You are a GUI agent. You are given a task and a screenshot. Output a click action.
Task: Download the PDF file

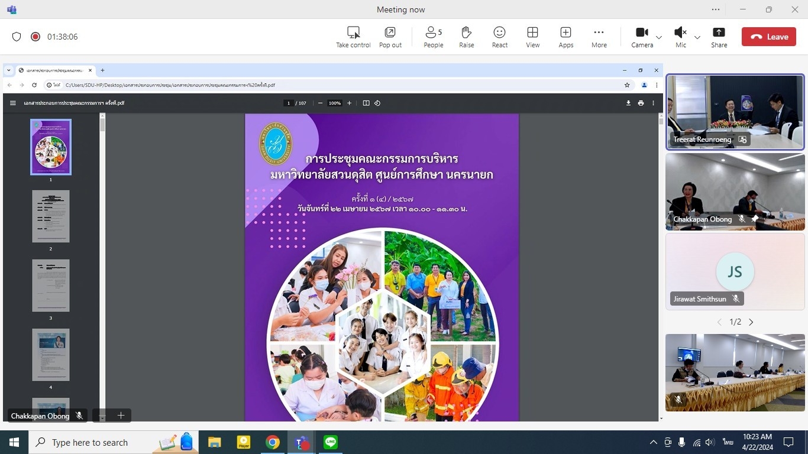(x=628, y=103)
